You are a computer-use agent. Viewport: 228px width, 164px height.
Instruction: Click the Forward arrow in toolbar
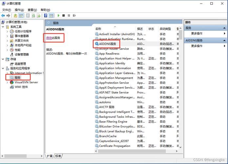9,15
